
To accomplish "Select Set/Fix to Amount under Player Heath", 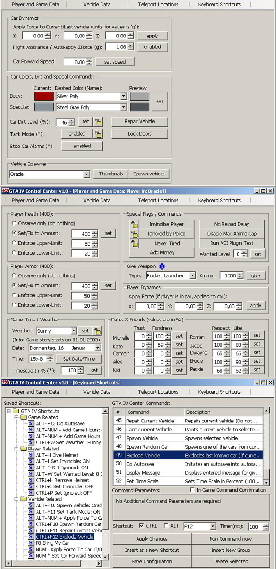I will (14, 233).
